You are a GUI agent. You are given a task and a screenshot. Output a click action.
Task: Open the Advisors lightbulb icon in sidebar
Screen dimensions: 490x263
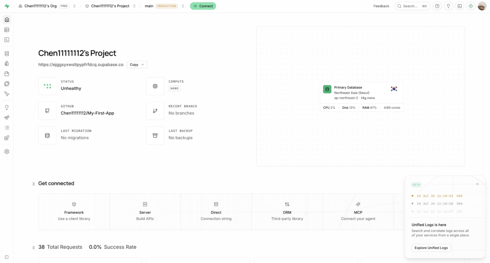[7, 107]
